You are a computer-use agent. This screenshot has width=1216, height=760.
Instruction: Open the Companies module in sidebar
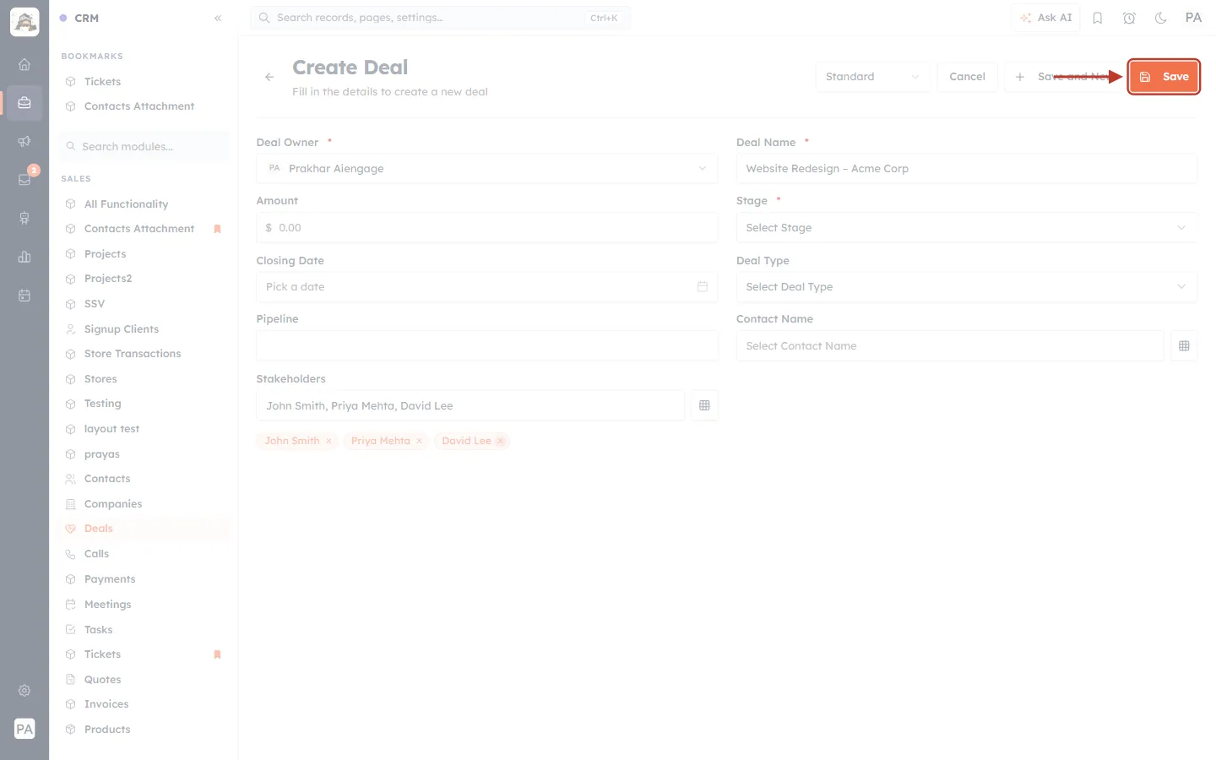point(144,504)
